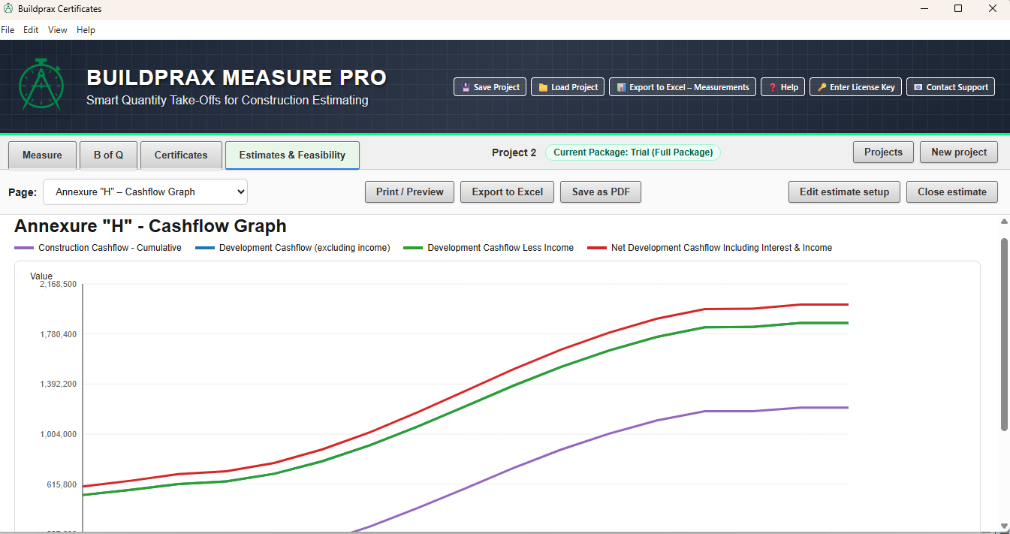1010x534 pixels.
Task: Click the Edit estimate setup button
Action: point(844,192)
